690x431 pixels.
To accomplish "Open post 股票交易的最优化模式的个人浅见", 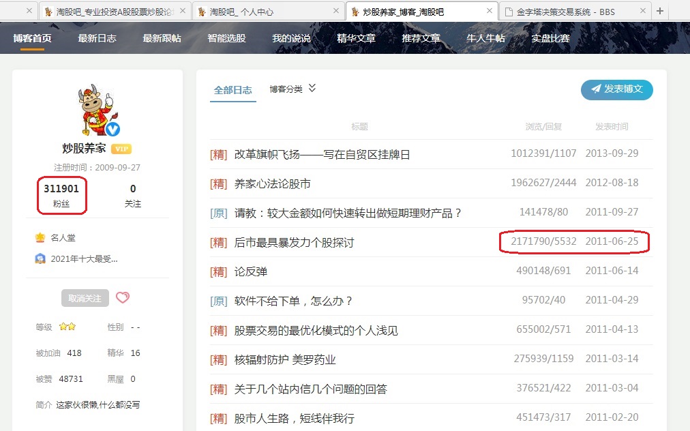I will click(x=316, y=331).
